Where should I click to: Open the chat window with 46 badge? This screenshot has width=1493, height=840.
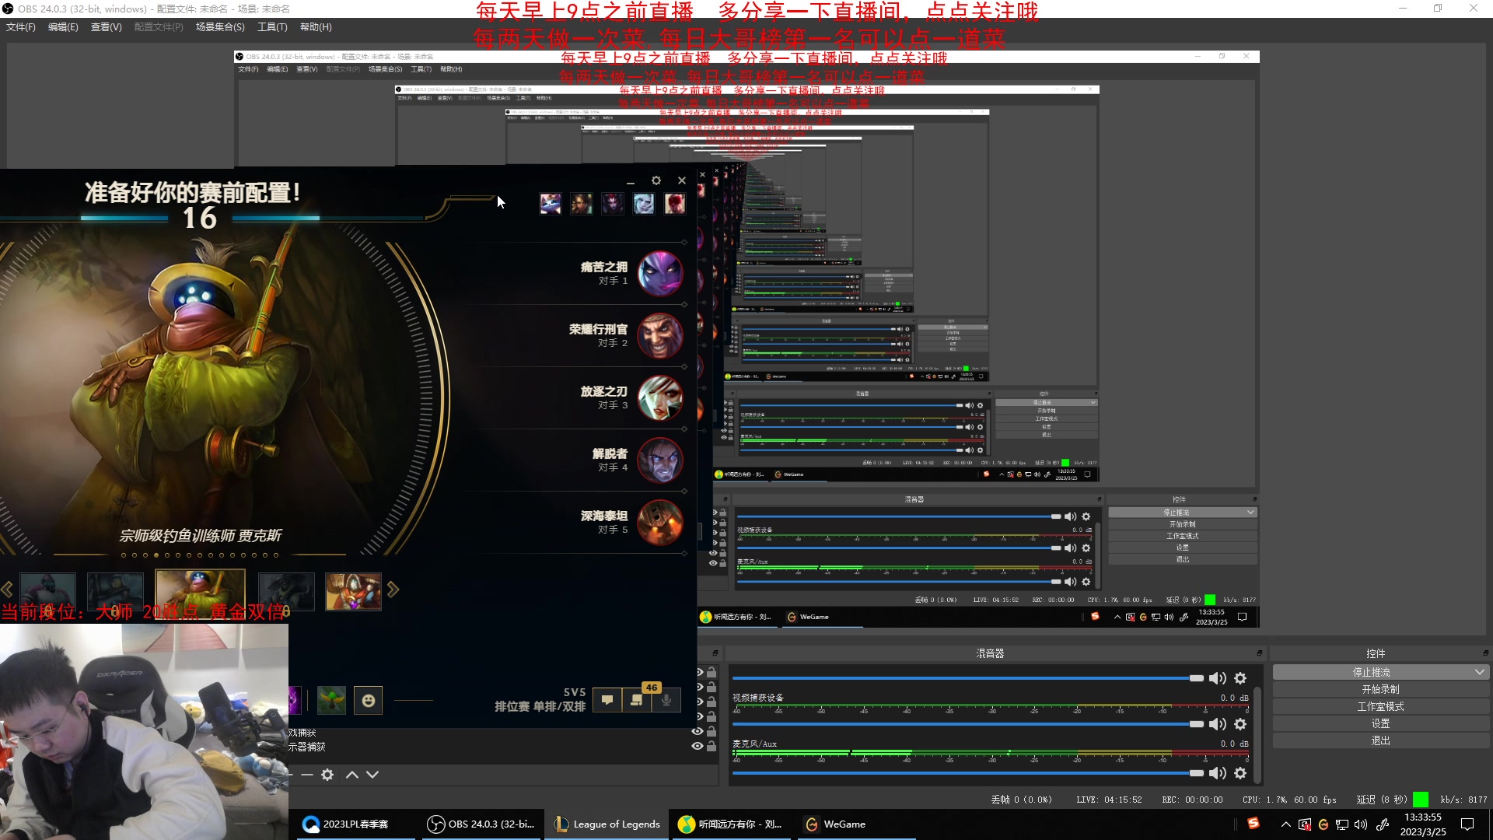tap(637, 700)
